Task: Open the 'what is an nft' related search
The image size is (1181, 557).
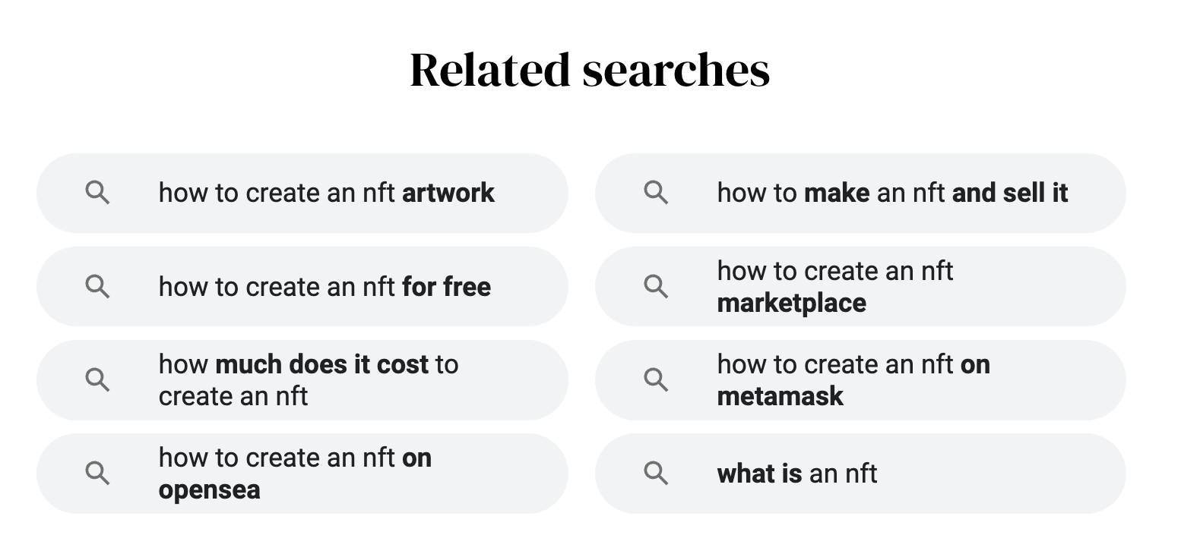Action: pos(796,474)
